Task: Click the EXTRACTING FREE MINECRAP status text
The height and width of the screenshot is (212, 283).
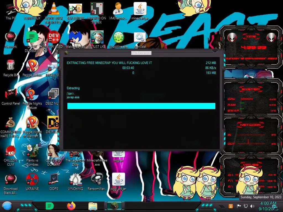Action: [109, 63]
